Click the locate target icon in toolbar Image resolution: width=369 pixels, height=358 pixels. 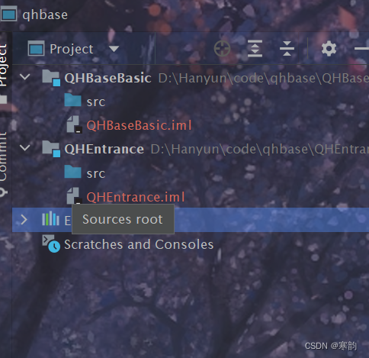click(222, 48)
